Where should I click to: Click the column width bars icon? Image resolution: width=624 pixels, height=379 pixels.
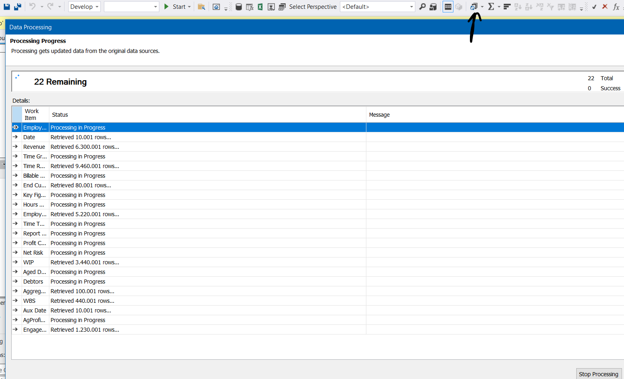point(507,7)
